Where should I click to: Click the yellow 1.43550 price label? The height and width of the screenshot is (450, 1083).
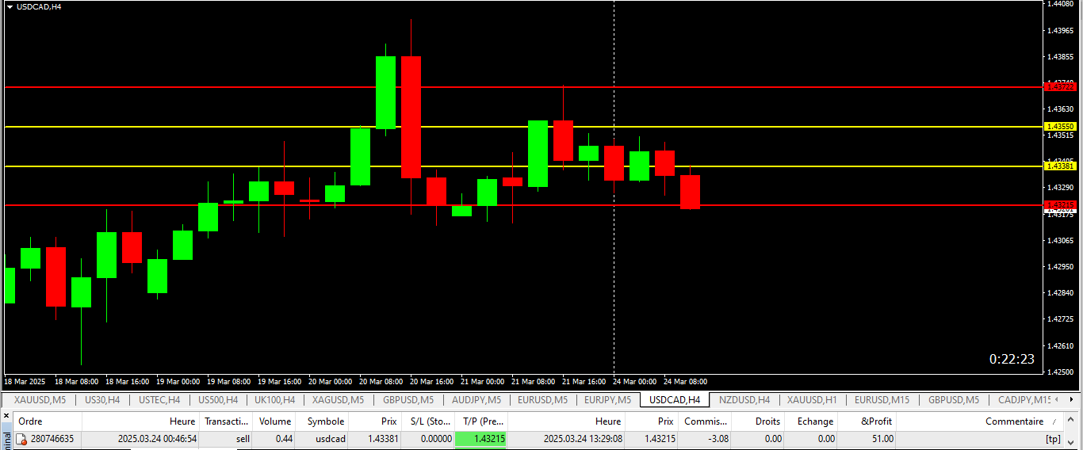(x=1061, y=127)
